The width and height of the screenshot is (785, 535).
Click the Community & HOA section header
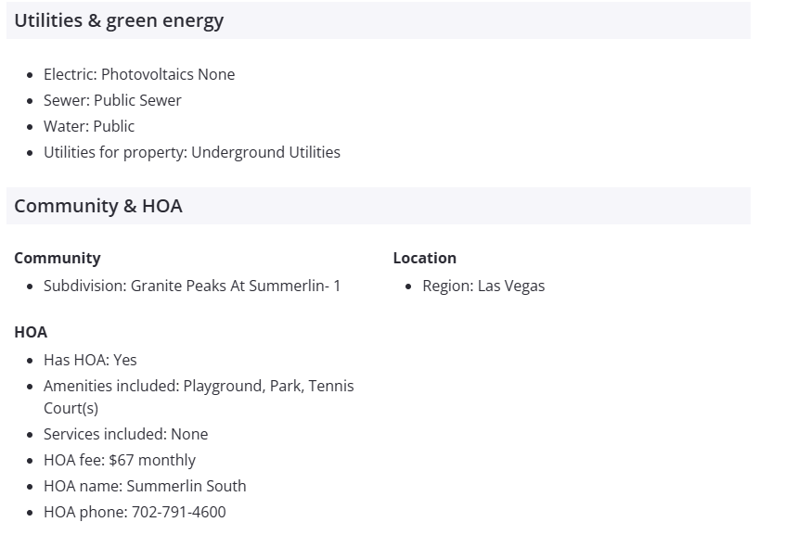[98, 206]
